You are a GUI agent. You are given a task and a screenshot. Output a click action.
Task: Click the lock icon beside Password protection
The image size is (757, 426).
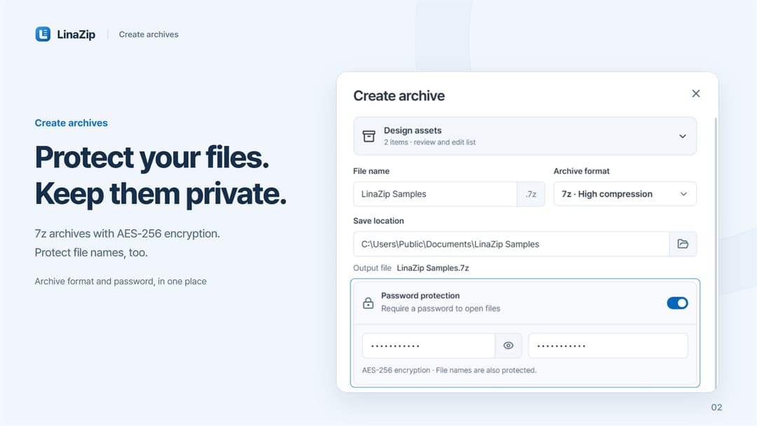(x=368, y=303)
